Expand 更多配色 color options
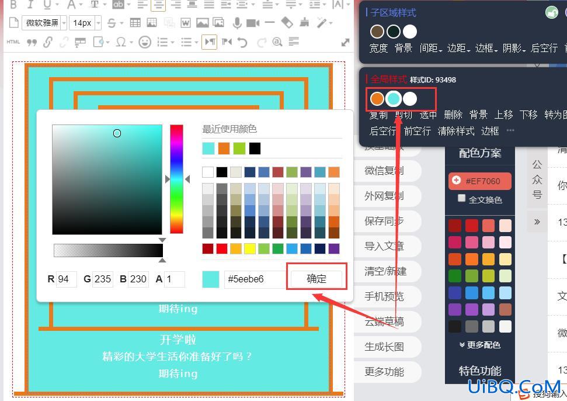This screenshot has width=567, height=401. (x=480, y=345)
